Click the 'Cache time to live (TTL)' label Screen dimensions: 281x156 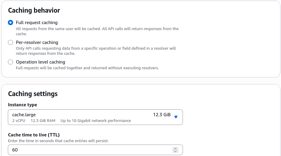coord(34,135)
